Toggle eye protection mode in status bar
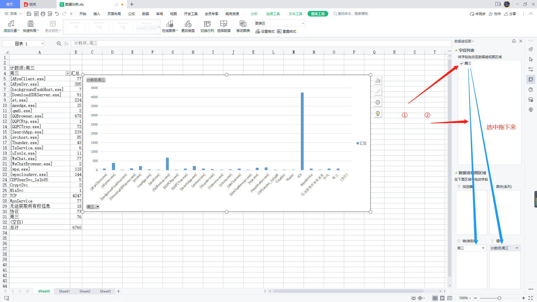 click(413, 298)
